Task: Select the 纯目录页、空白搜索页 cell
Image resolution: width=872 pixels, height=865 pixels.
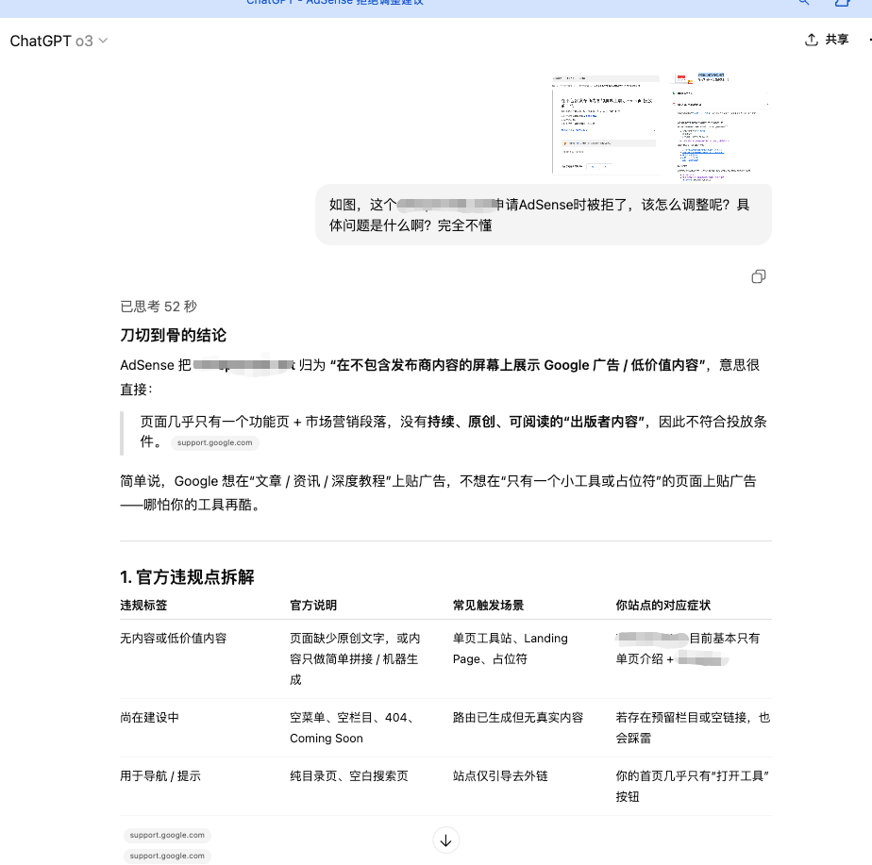Action: [x=348, y=776]
